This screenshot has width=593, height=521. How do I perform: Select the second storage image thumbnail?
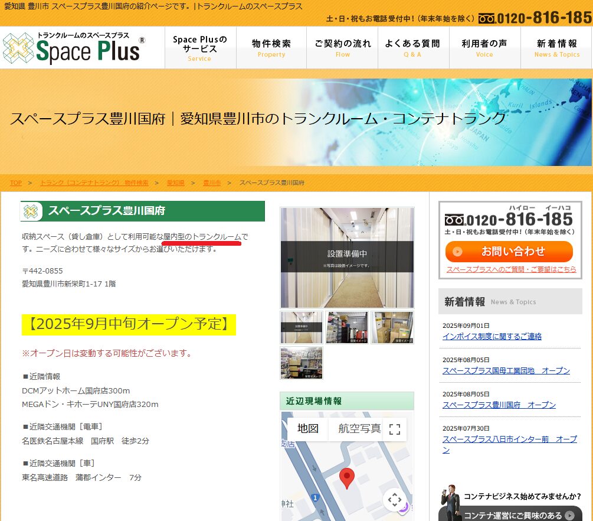coord(347,327)
